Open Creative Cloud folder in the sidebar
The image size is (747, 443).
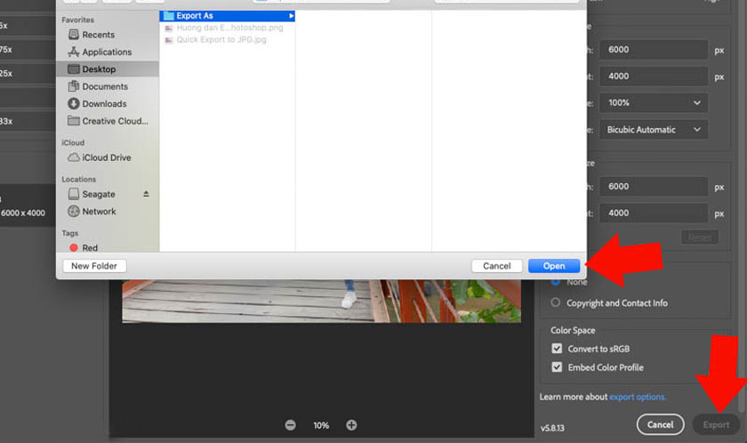pyautogui.click(x=108, y=121)
